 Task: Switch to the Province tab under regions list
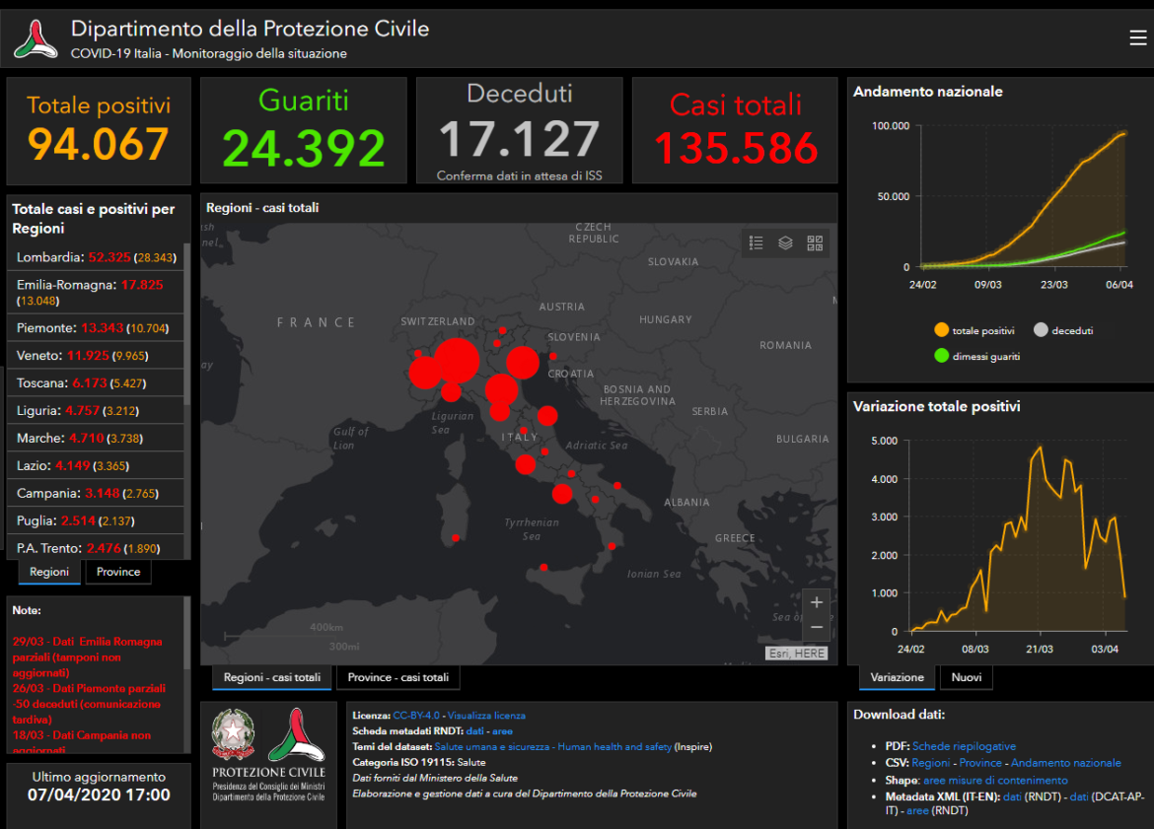pyautogui.click(x=118, y=572)
